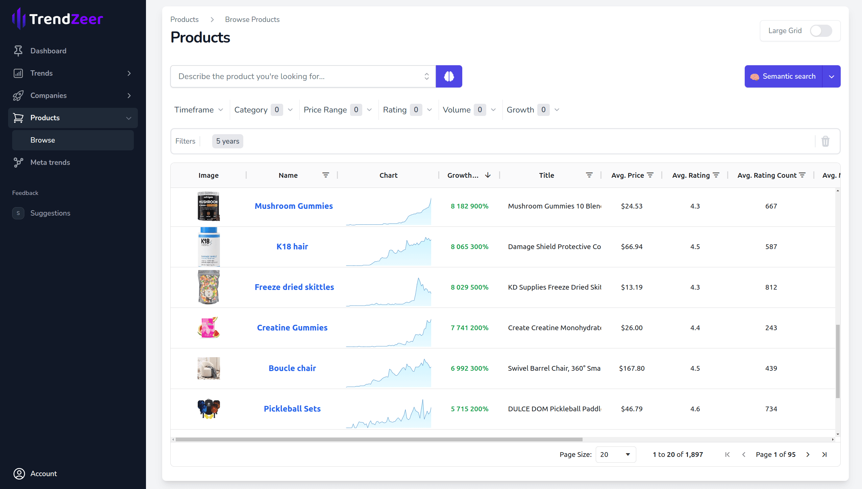Sort by the Growth column header

(x=463, y=175)
